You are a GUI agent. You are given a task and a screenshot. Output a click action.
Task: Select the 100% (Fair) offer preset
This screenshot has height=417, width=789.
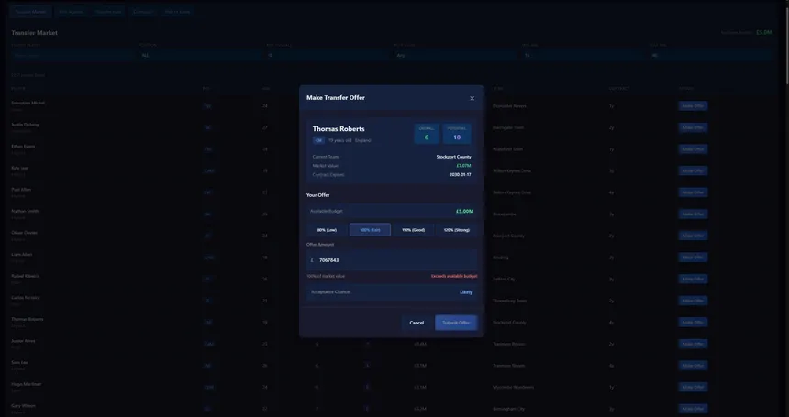coord(370,230)
